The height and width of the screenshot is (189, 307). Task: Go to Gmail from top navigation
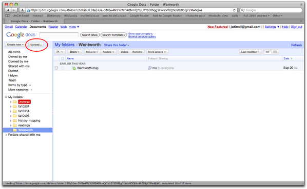click(x=9, y=27)
